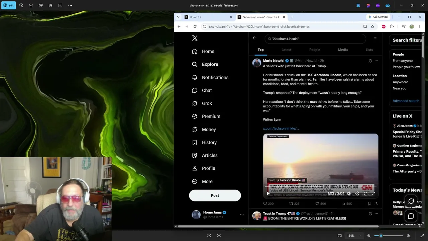Reply to Mario Nawfal's post
The height and width of the screenshot is (241, 428).
269,204
